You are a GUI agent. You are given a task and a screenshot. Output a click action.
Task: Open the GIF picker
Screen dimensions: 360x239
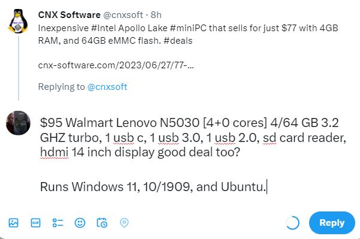pos(35,223)
